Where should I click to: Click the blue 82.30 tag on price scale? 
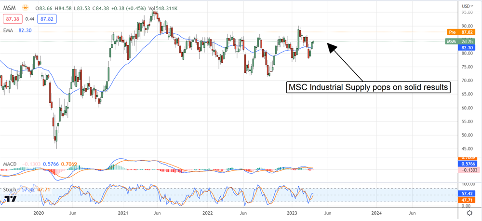[x=467, y=47]
